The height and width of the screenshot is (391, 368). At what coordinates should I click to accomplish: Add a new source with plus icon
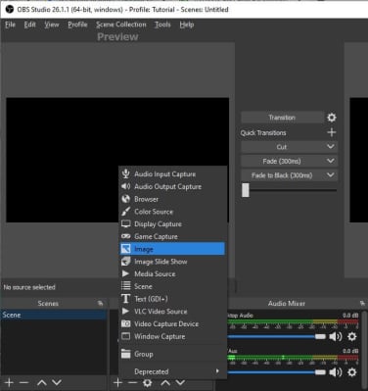pos(117,382)
